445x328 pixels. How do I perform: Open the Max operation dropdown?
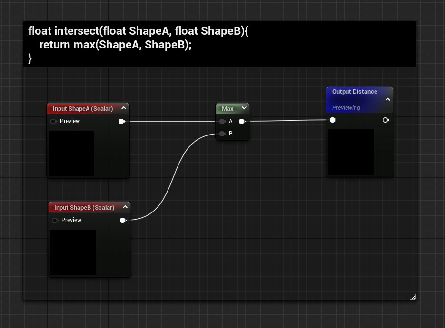pyautogui.click(x=244, y=108)
